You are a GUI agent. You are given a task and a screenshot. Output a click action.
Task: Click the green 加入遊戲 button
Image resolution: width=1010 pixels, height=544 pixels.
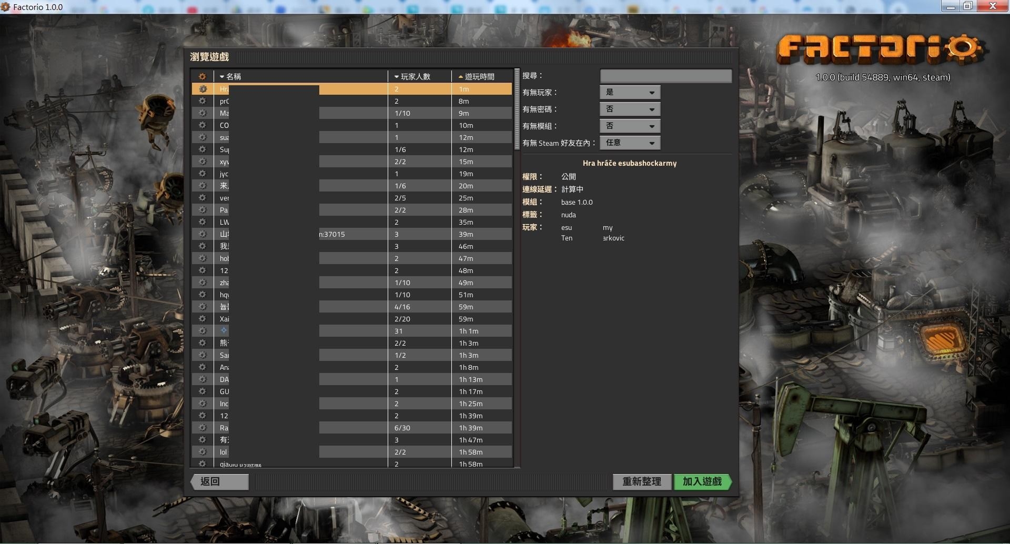click(702, 481)
